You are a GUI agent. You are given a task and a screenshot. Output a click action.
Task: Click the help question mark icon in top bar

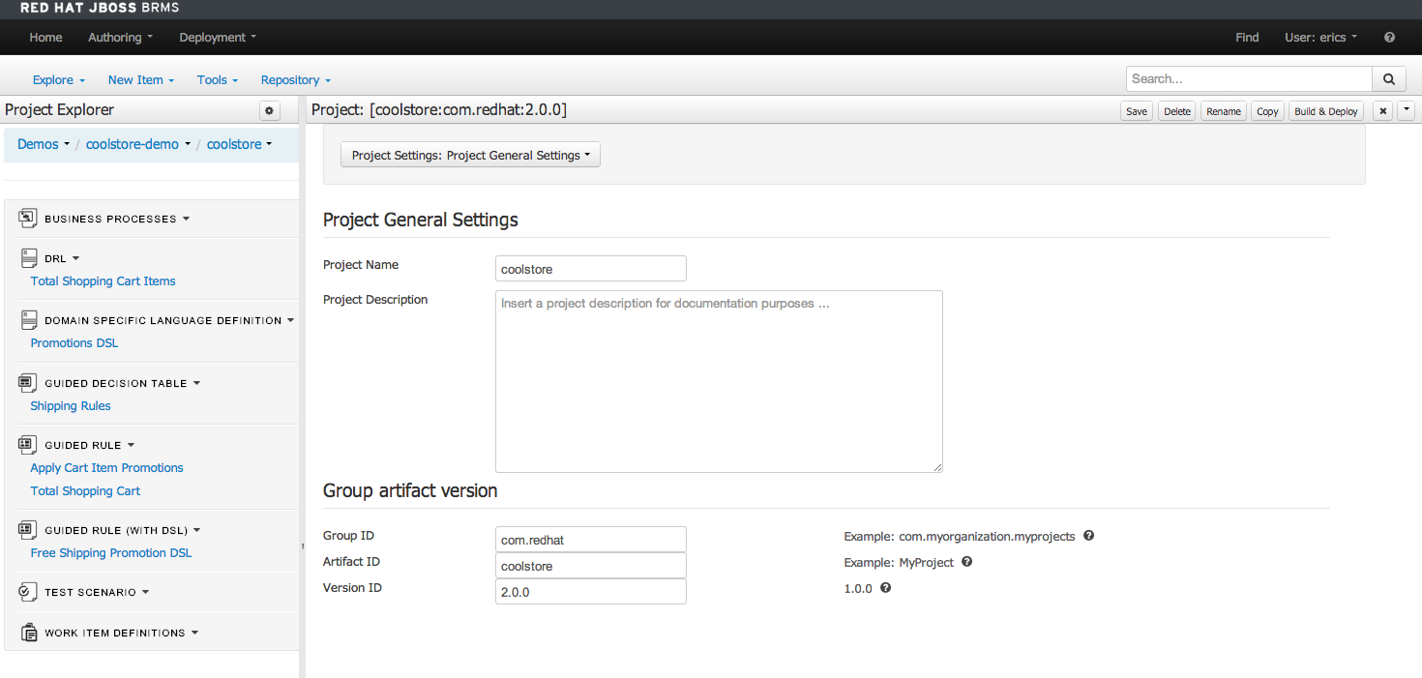coord(1389,38)
